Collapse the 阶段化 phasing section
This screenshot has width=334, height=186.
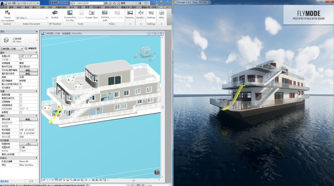(36, 158)
